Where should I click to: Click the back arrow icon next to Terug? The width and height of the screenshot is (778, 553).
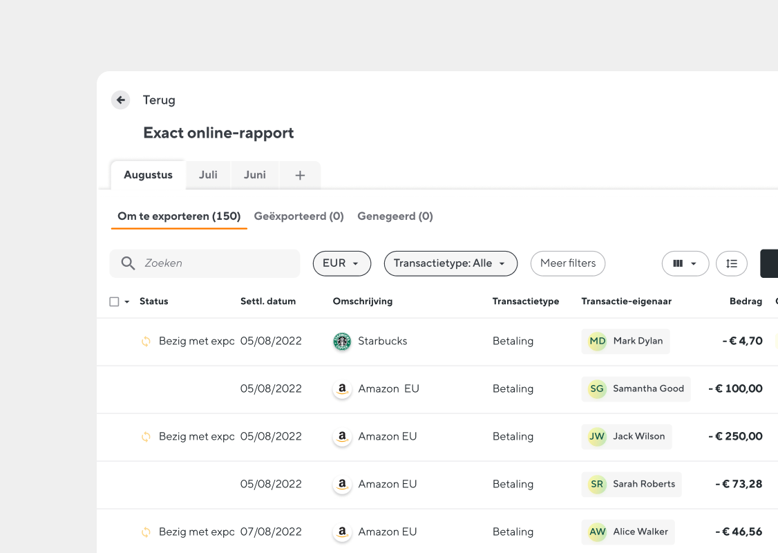pos(121,100)
